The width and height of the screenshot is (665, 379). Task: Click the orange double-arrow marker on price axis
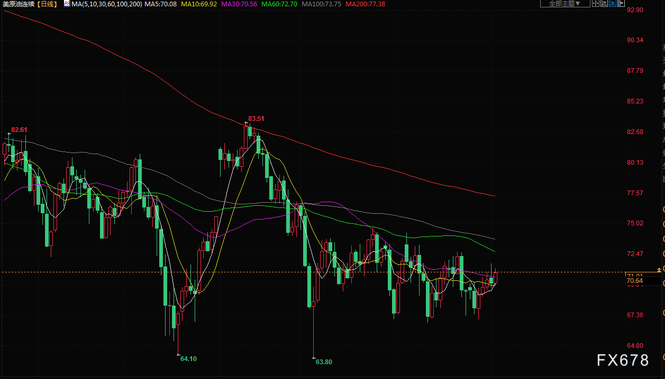click(x=659, y=270)
